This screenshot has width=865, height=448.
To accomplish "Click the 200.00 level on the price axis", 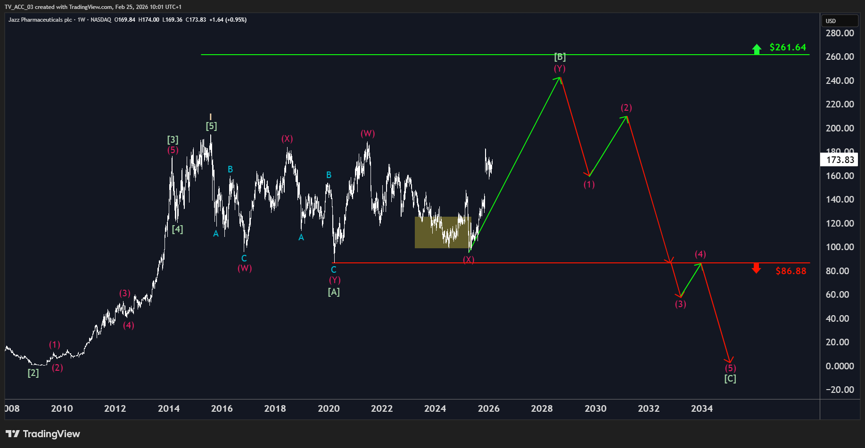I will [x=840, y=128].
